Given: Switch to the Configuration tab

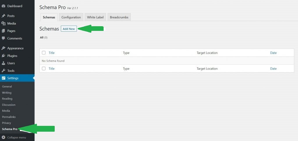Looking at the screenshot, I should coord(71,17).
